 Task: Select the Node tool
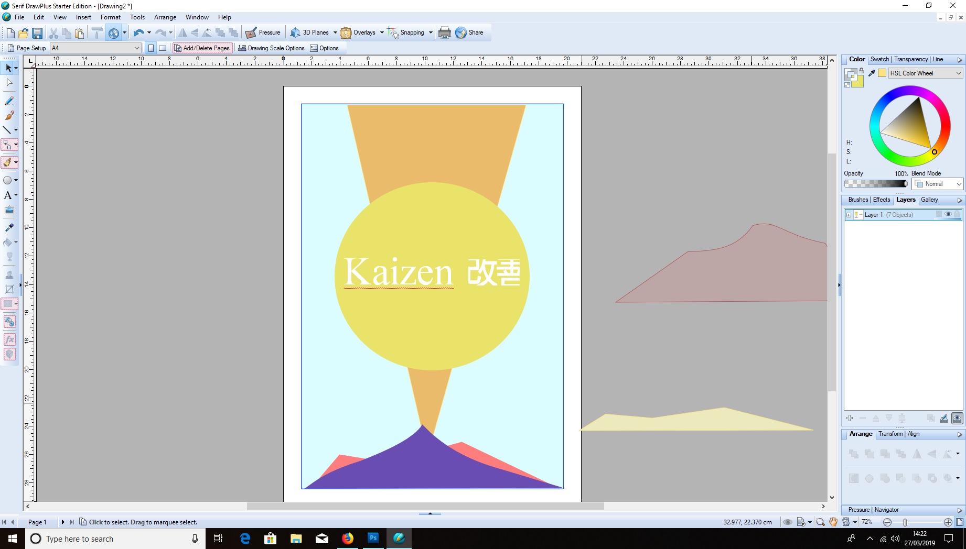9,83
